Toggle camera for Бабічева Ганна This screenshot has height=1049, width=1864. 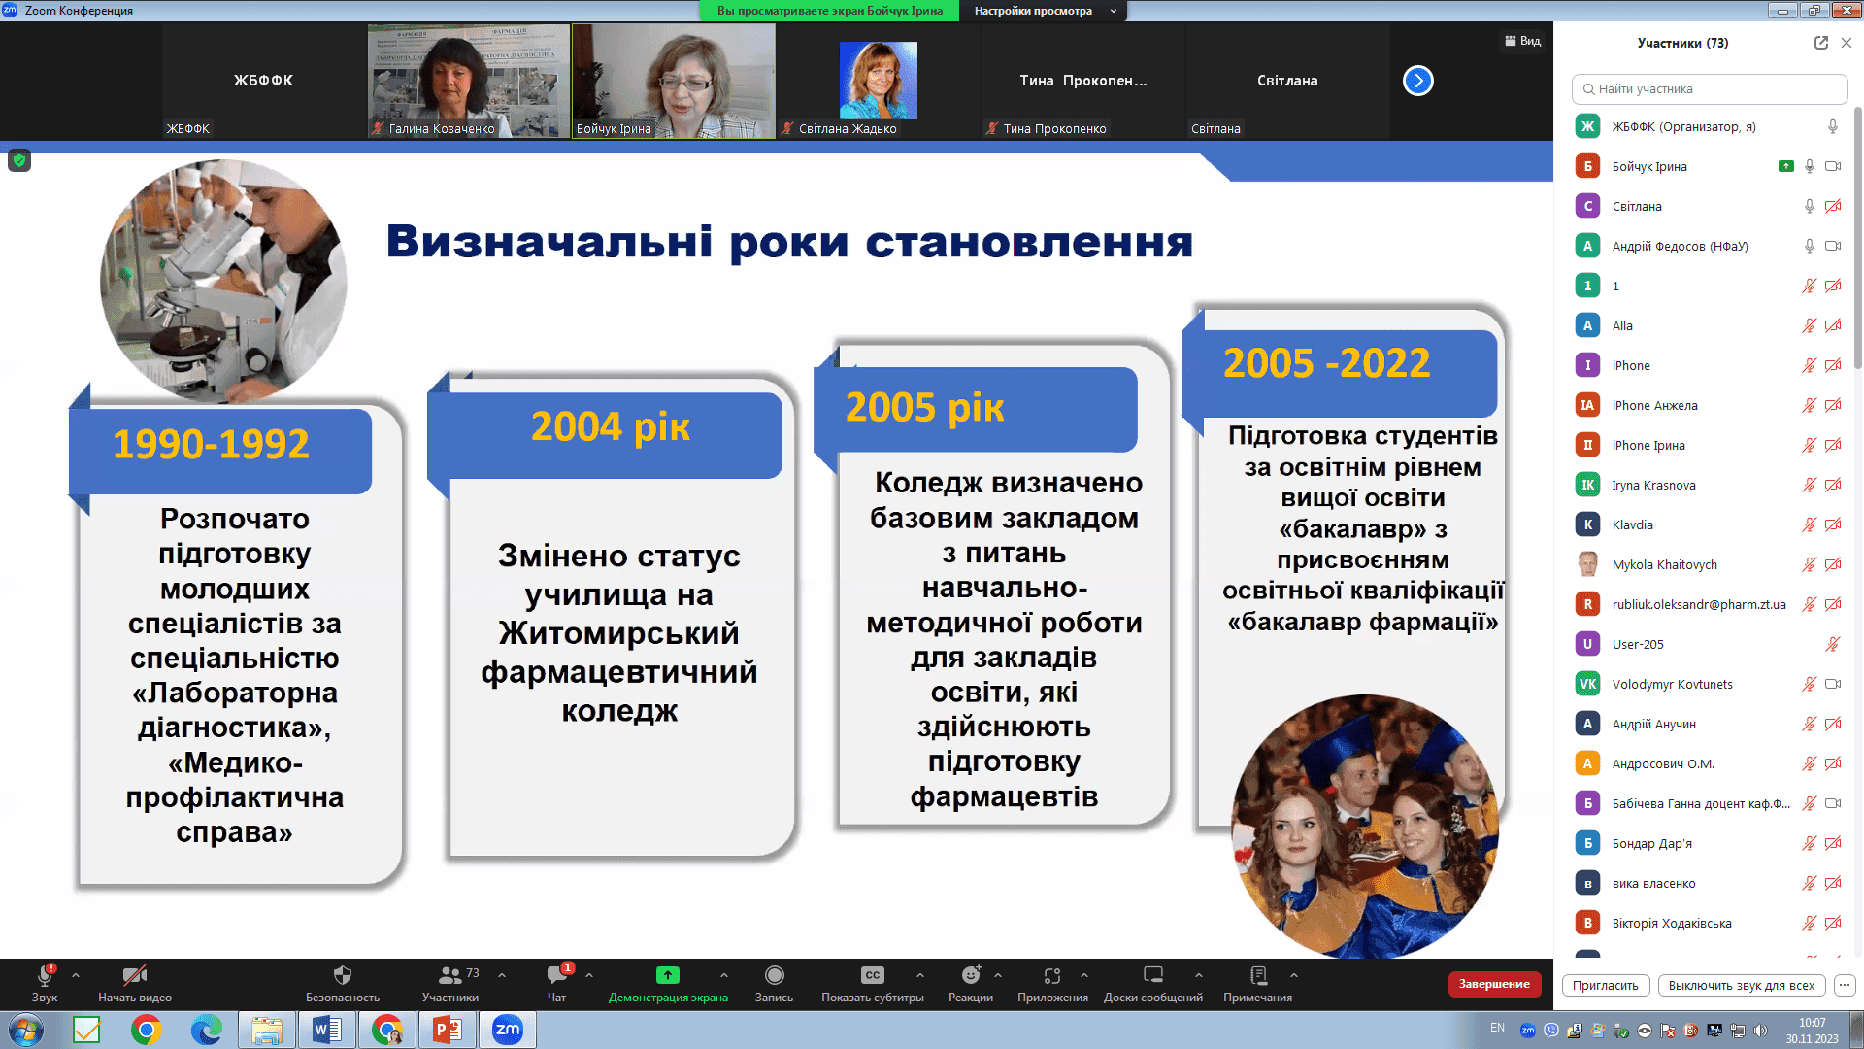click(x=1833, y=803)
